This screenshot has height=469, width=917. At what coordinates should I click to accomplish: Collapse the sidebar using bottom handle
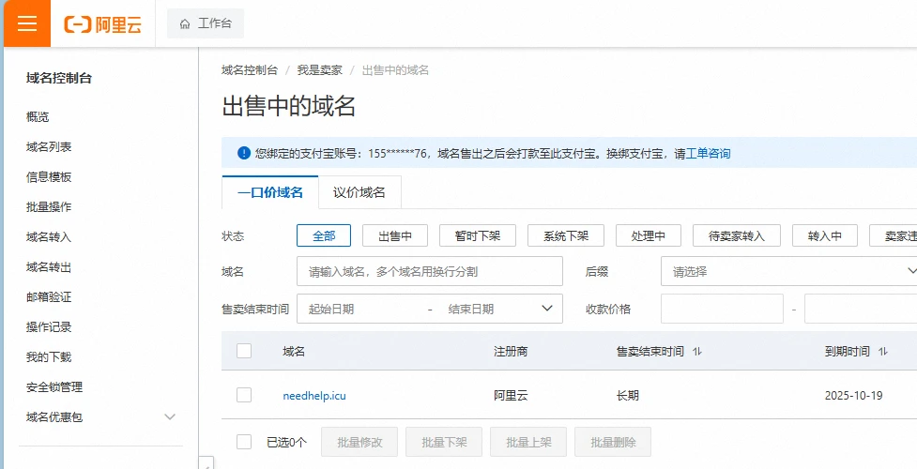(207, 462)
